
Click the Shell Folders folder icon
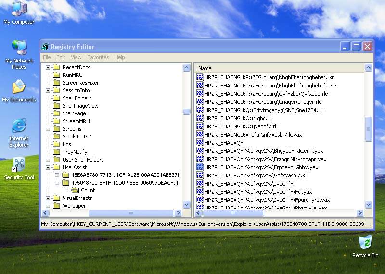click(57, 98)
